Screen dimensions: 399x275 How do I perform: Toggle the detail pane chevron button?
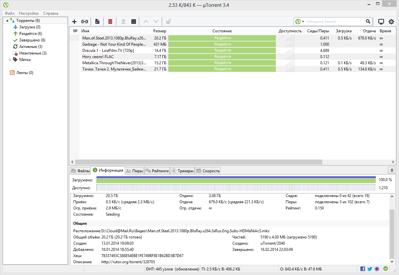392,170
